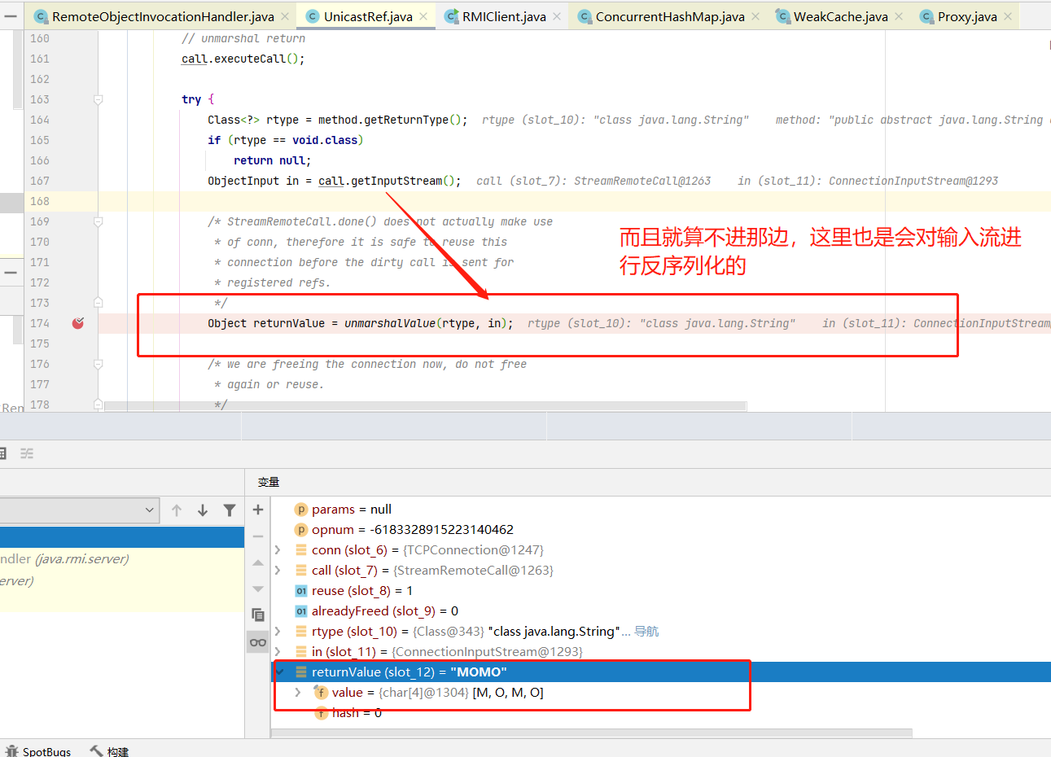1051x757 pixels.
Task: Click the filter frames funnel icon
Action: (x=230, y=510)
